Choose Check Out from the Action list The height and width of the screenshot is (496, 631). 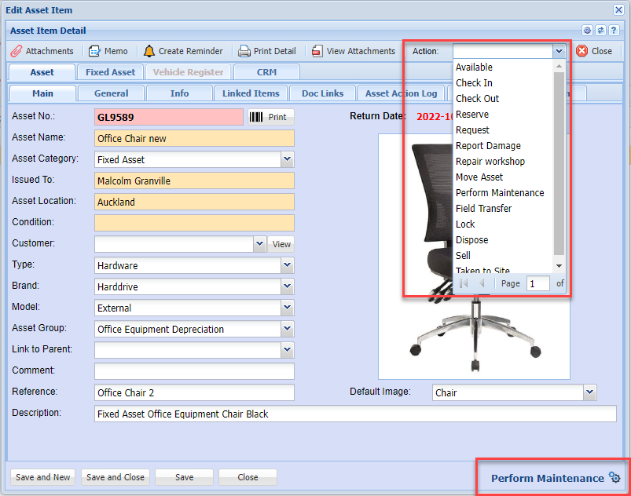(477, 99)
